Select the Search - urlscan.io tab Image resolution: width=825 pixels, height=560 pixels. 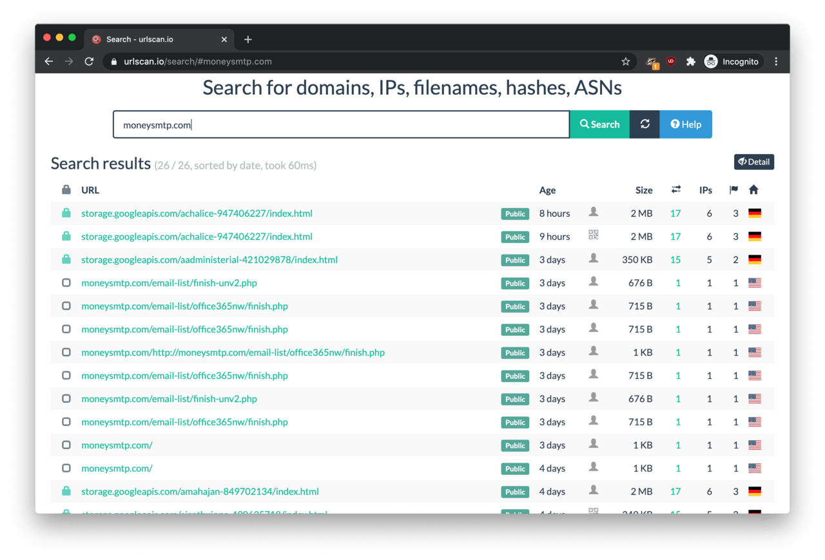pyautogui.click(x=159, y=39)
